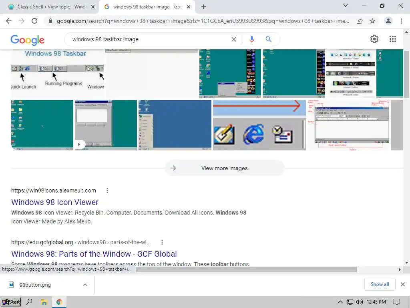Open downloaded file 98button.png
410x308 pixels.
(35, 285)
